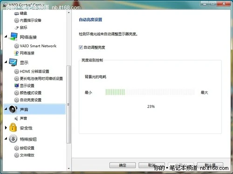The image size is (233, 174).
Task: Click the gear icon next to 内置指示设备
Action: coord(17,20)
